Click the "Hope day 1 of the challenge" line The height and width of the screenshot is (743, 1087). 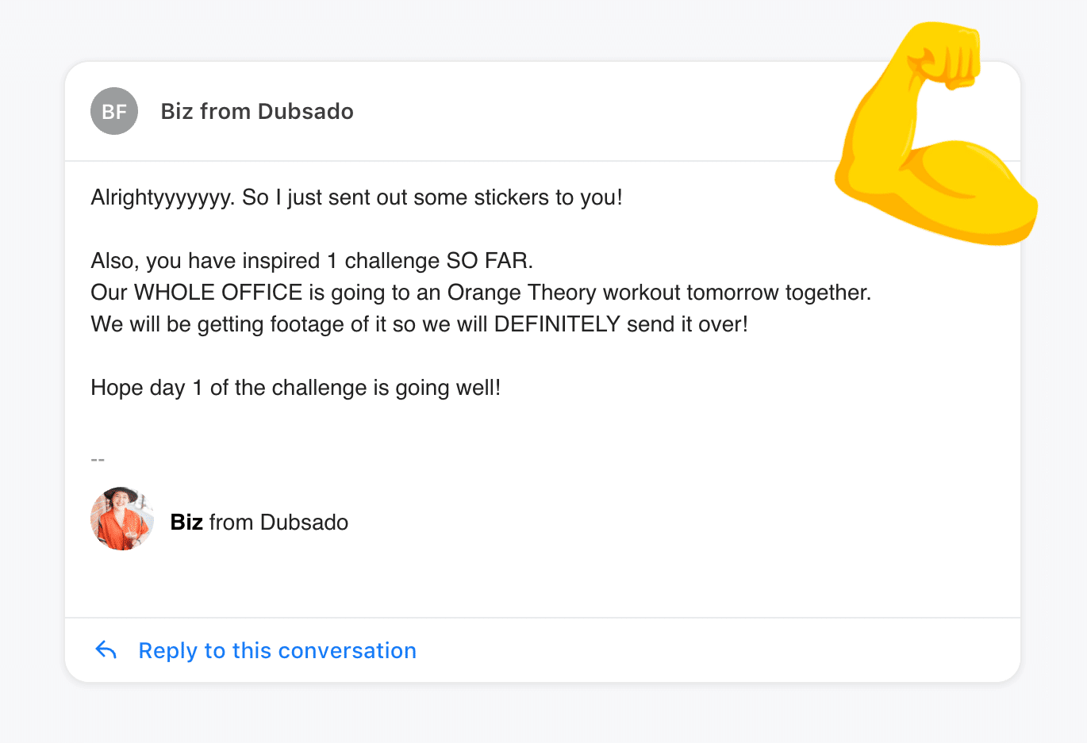tap(295, 387)
